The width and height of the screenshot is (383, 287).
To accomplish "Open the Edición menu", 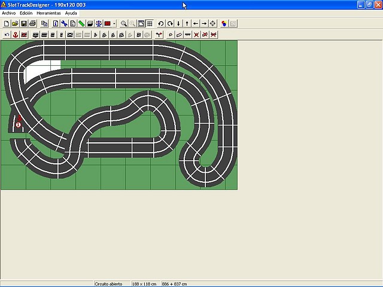I will coord(26,13).
